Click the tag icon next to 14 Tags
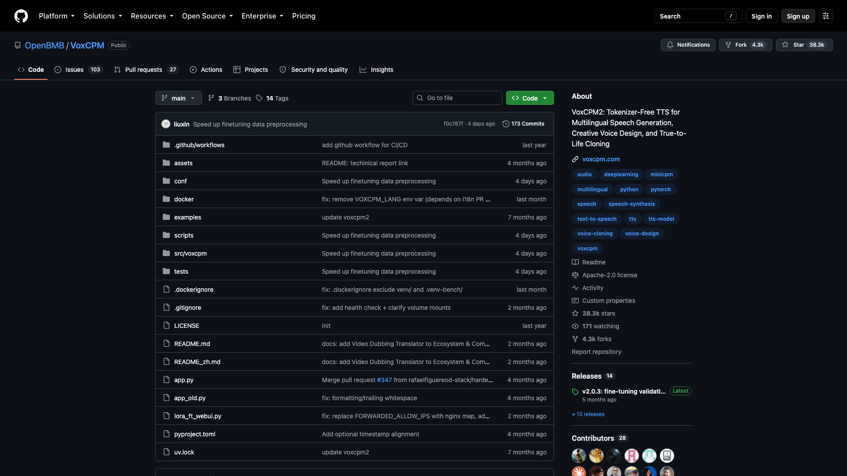The height and width of the screenshot is (476, 847). [x=259, y=98]
